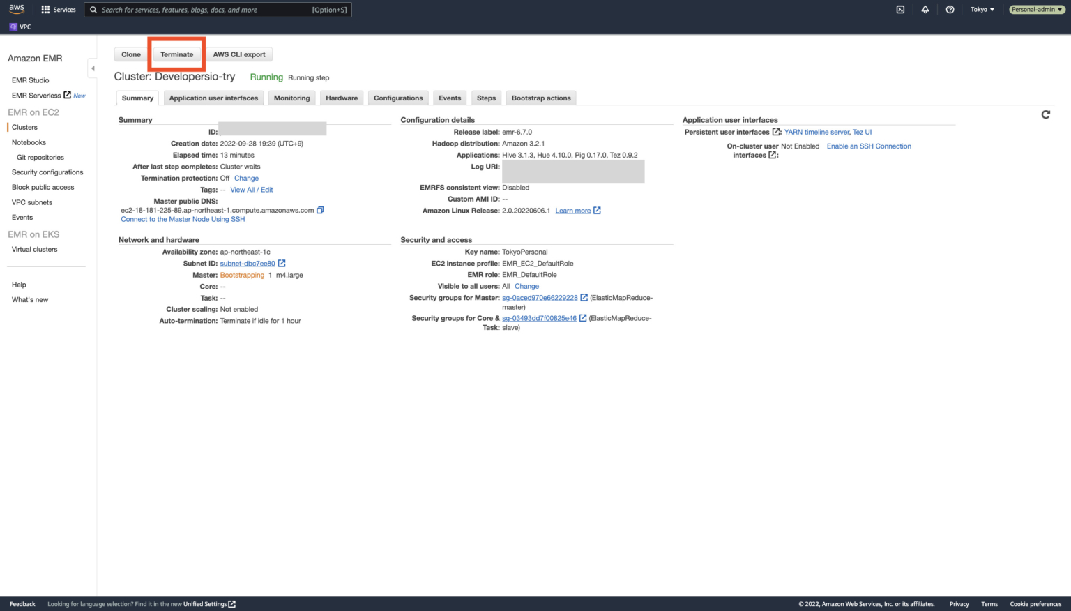Refresh the Application user interfaces panel

point(1045,114)
